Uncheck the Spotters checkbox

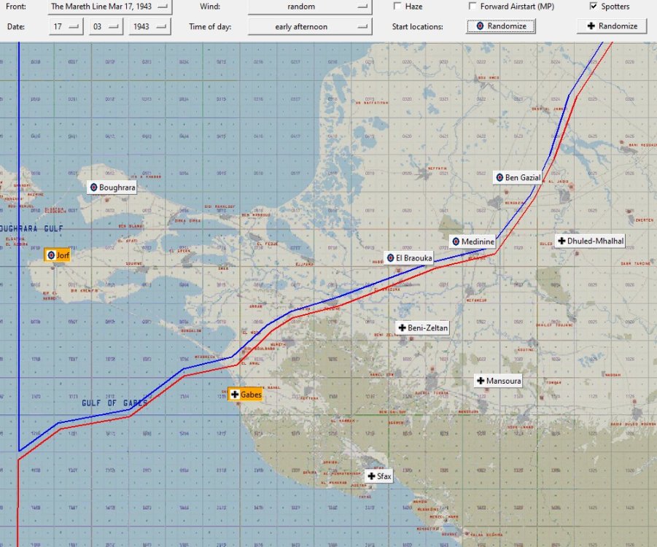(x=594, y=7)
